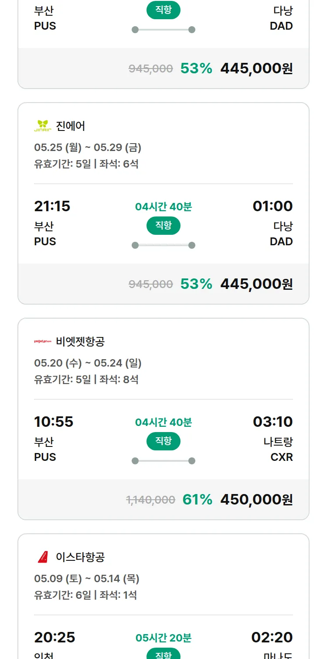Select the 비엣젯항공 airline name
The width and height of the screenshot is (327, 659).
[x=80, y=341]
